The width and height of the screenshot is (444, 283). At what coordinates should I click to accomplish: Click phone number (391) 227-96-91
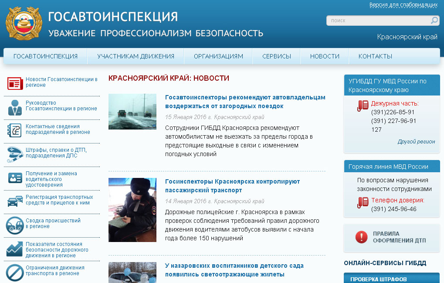click(x=393, y=121)
